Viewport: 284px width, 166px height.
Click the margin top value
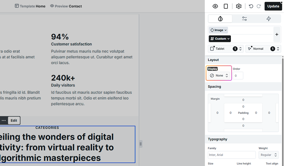243,100
